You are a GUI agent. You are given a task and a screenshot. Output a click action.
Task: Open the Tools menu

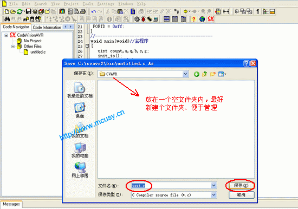tap(88, 4)
